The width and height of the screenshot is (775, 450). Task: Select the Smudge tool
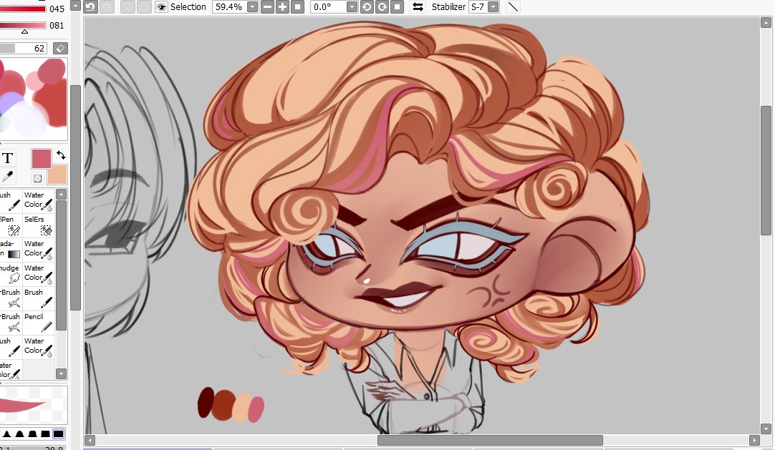click(x=10, y=274)
